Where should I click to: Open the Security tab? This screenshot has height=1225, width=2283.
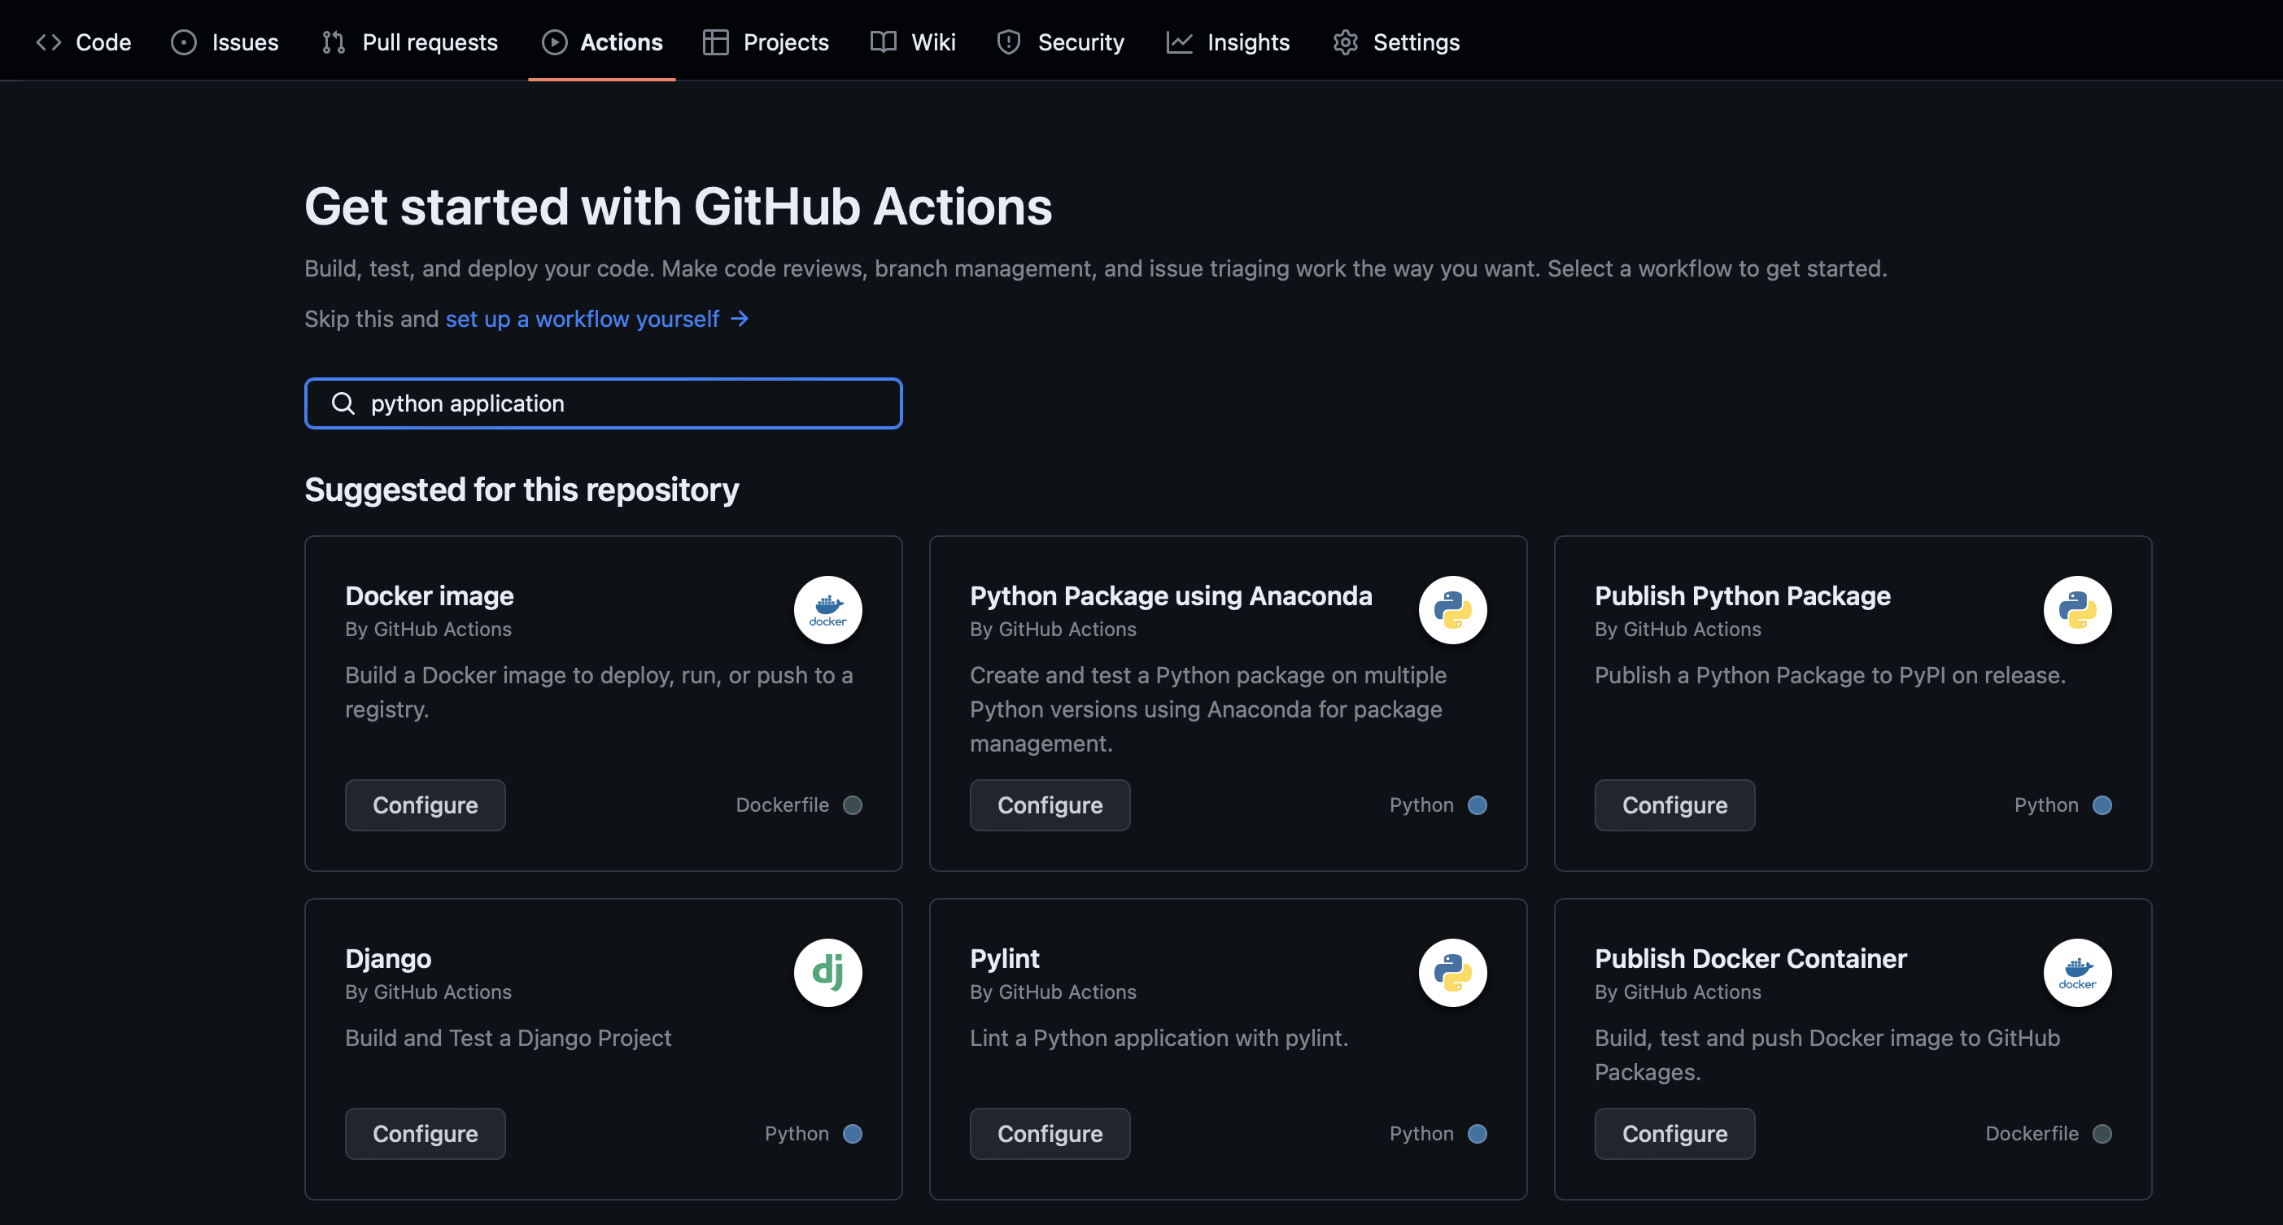click(1060, 41)
